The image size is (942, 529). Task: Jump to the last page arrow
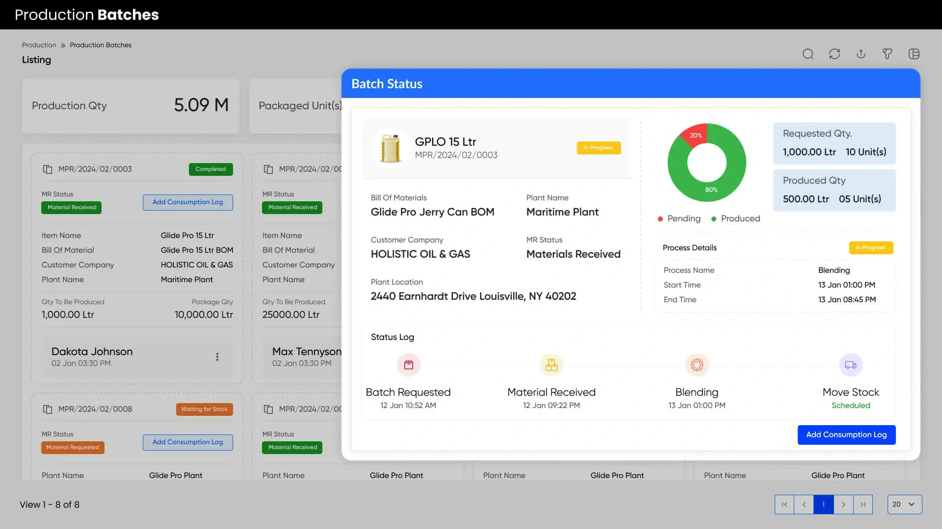coord(863,505)
